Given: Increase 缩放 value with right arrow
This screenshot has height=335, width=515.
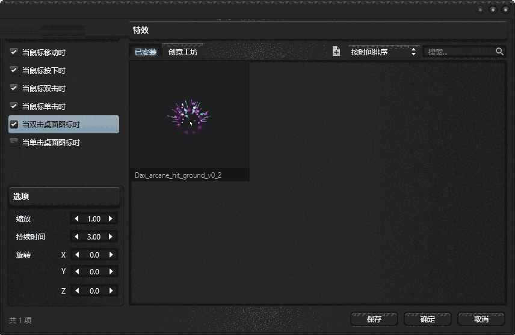Looking at the screenshot, I should (111, 219).
